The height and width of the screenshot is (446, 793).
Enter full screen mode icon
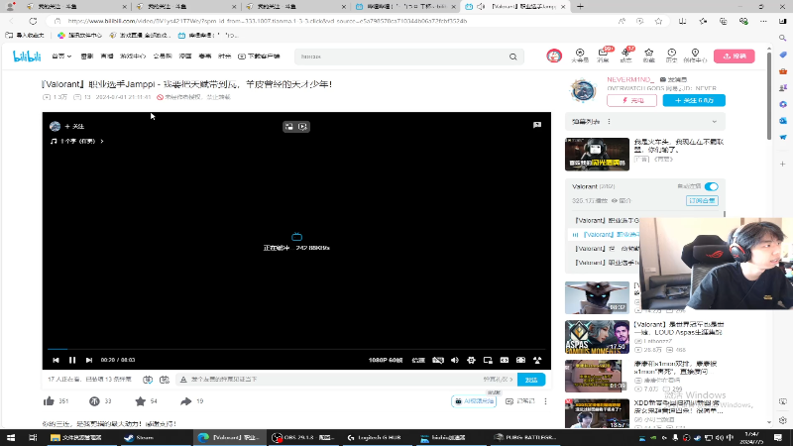click(x=537, y=360)
